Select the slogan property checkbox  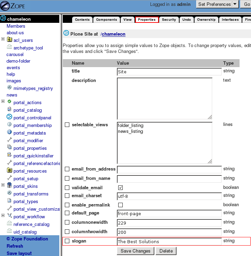point(67,241)
